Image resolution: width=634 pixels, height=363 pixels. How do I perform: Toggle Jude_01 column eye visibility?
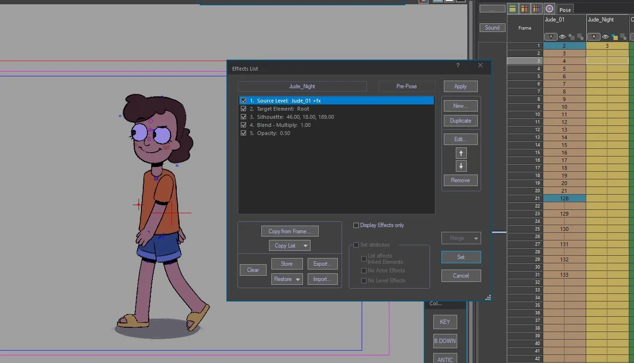pos(562,37)
